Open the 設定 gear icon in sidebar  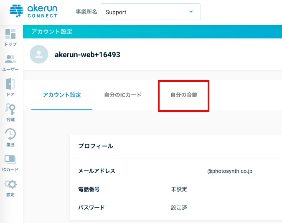pyautogui.click(x=10, y=184)
